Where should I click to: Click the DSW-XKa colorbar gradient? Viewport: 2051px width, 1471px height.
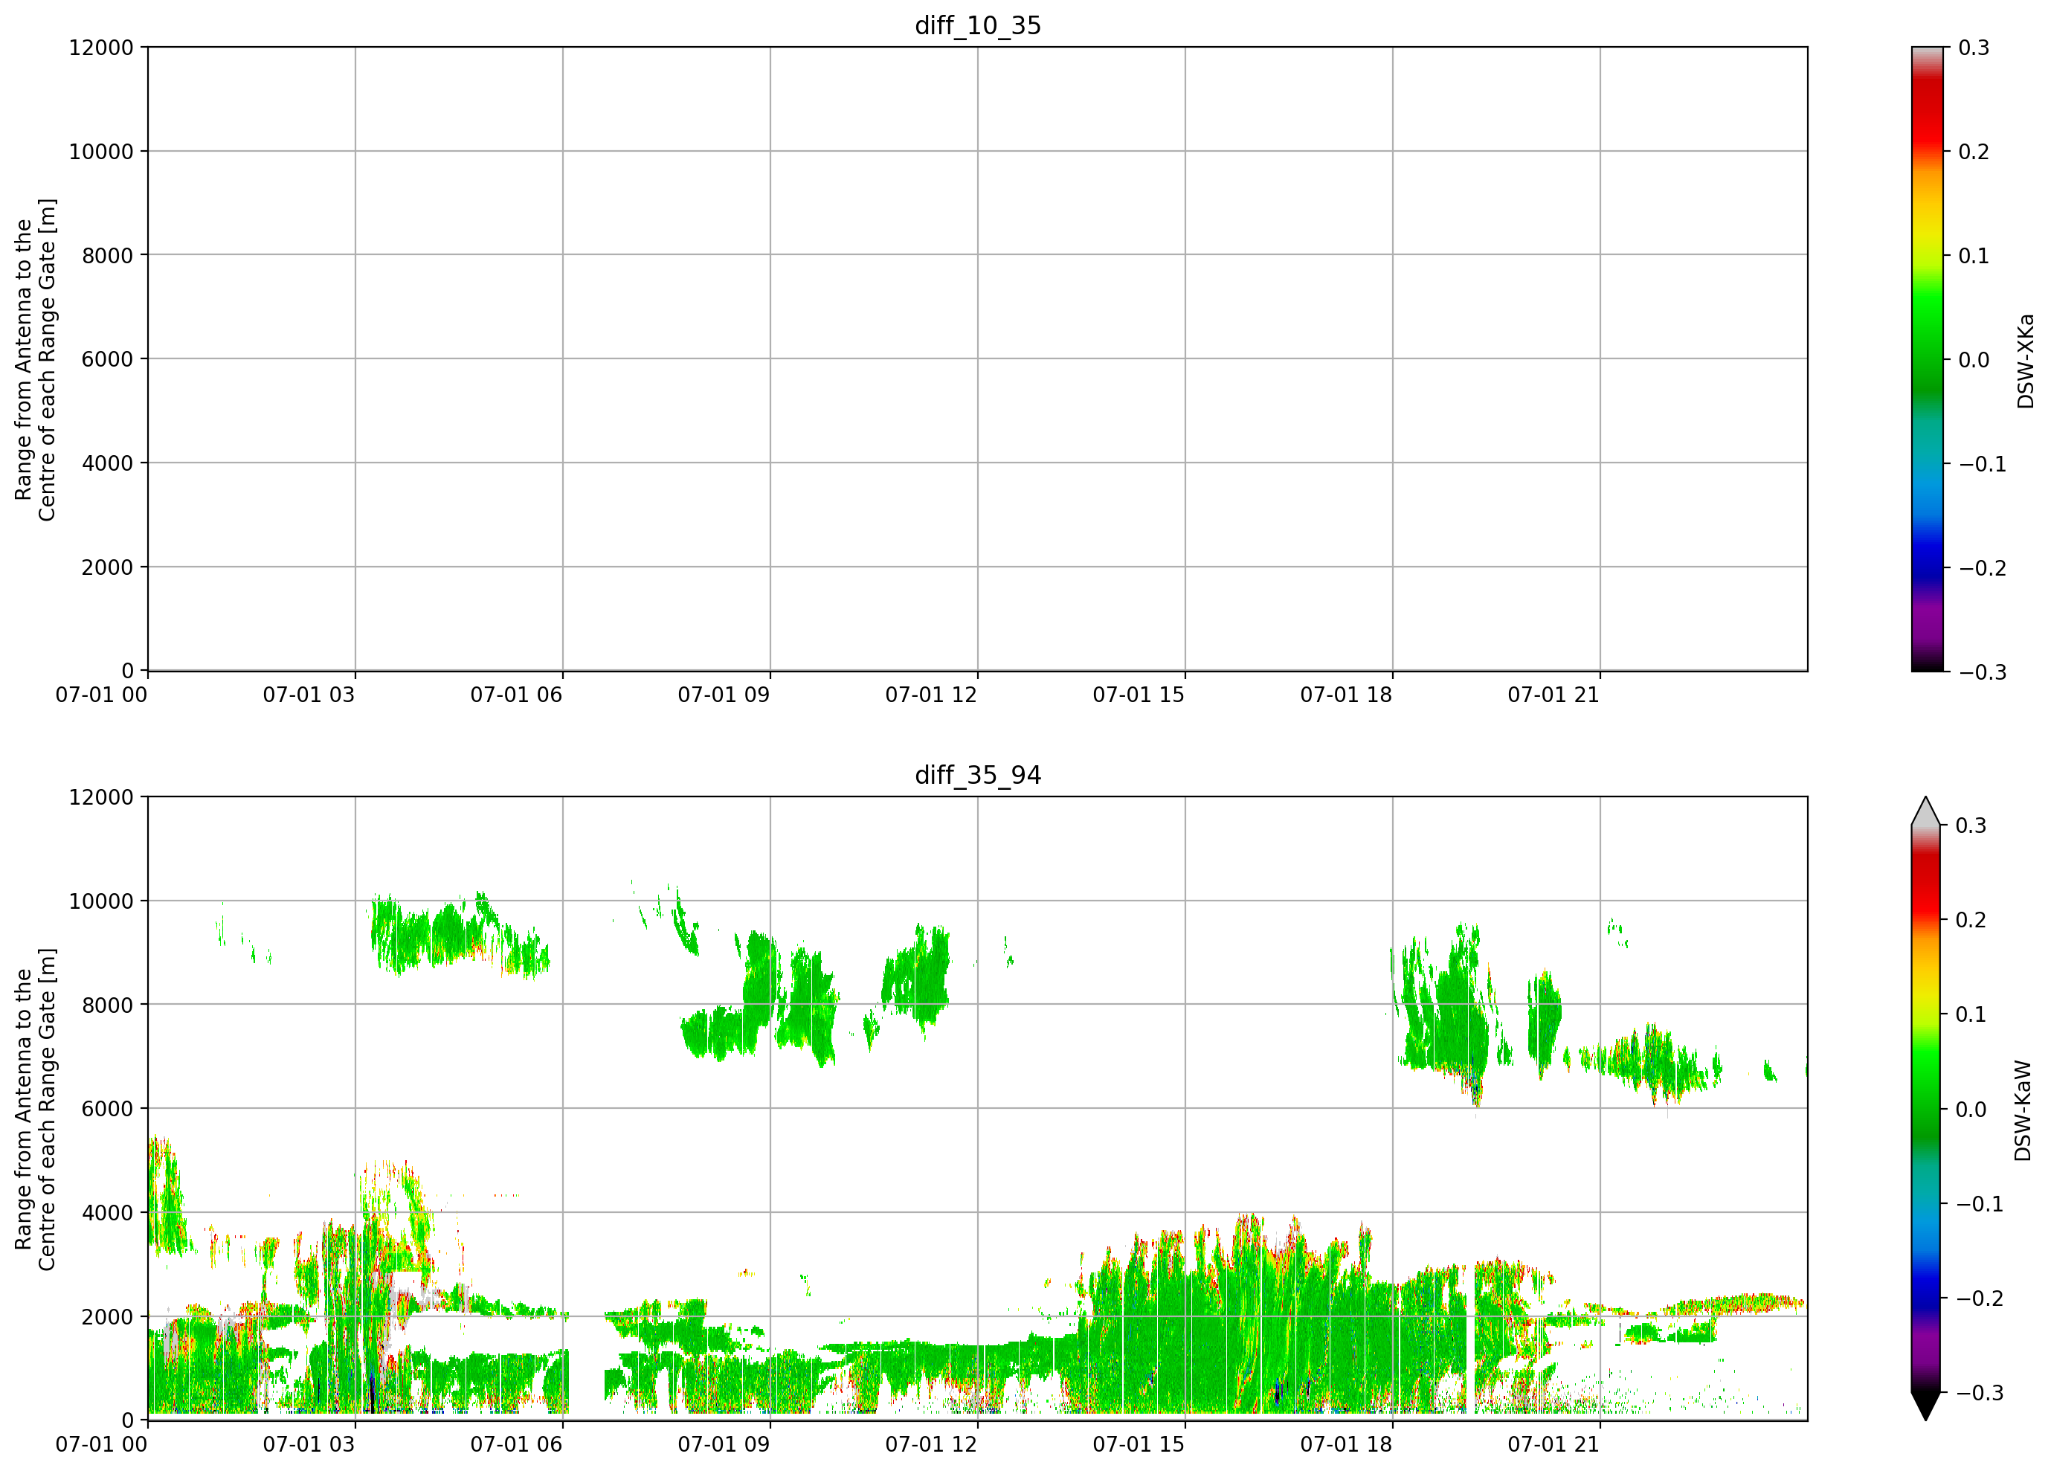pyautogui.click(x=1927, y=359)
